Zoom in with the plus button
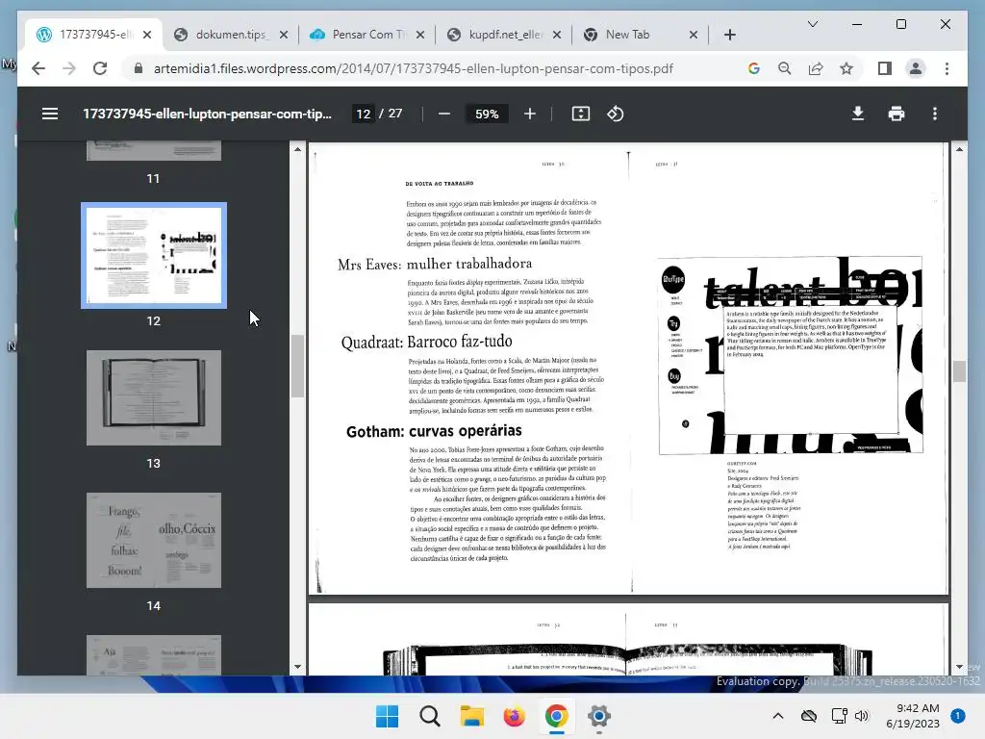The image size is (985, 739). click(x=530, y=114)
